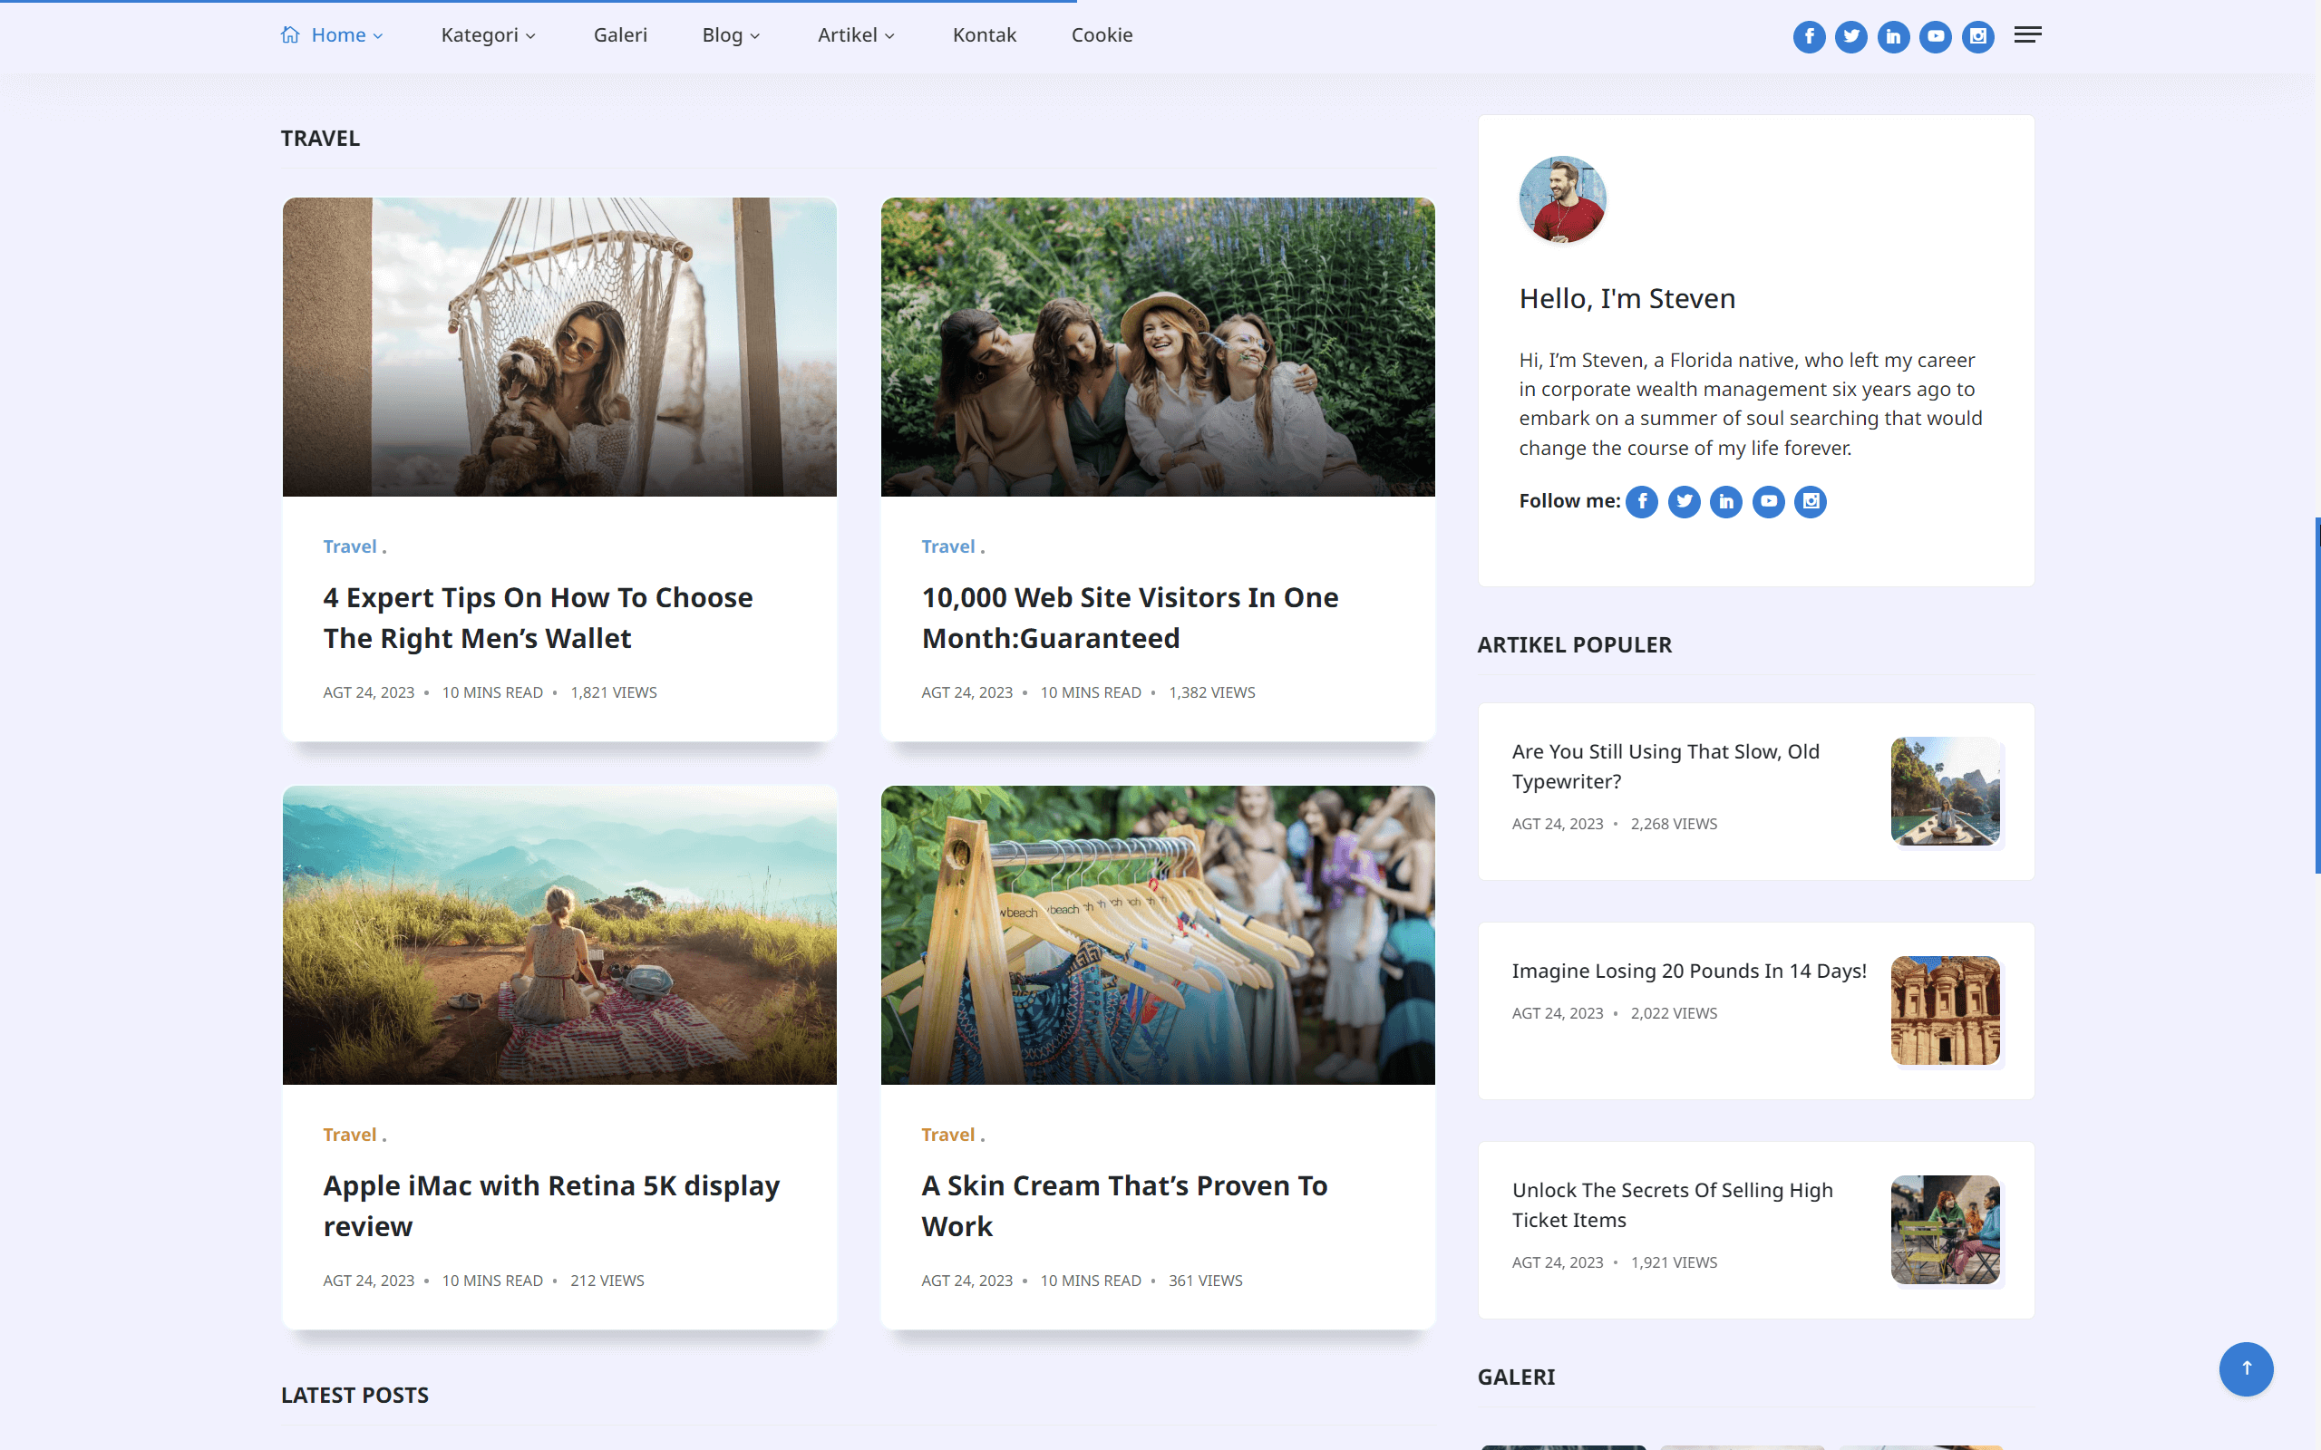Open 'Imagine Losing 20 Pounds' popular article
The width and height of the screenshot is (2321, 1450).
click(x=1688, y=971)
